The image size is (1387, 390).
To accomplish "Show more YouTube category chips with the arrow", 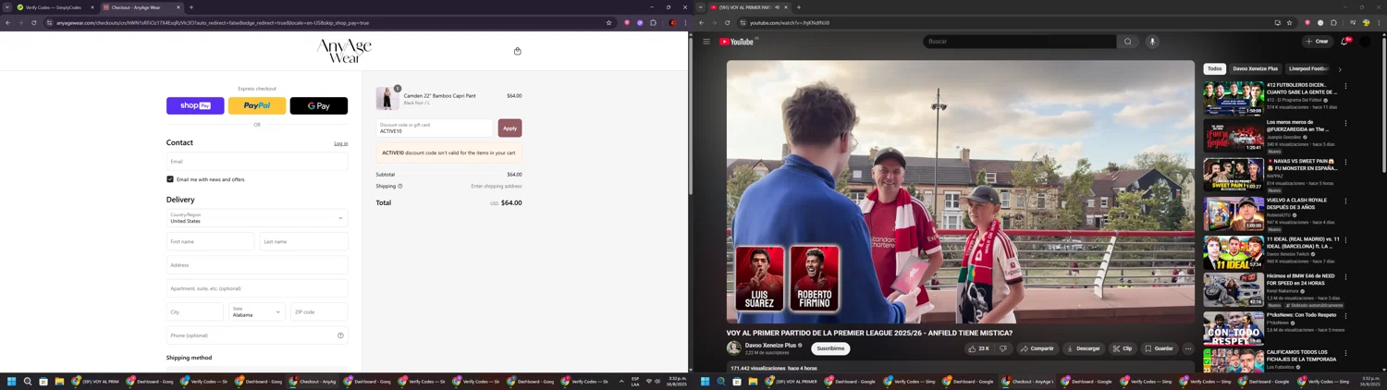I will (1340, 69).
